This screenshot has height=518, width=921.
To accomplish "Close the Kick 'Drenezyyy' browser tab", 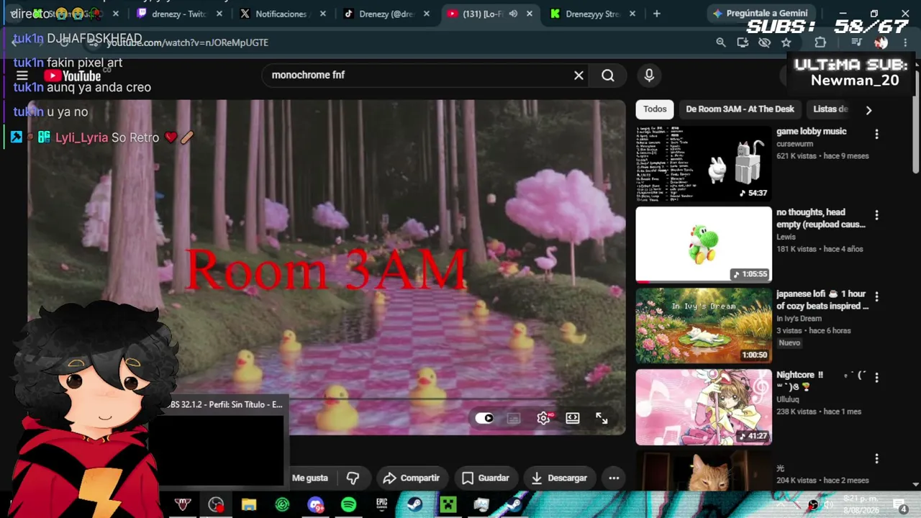I will coord(633,14).
